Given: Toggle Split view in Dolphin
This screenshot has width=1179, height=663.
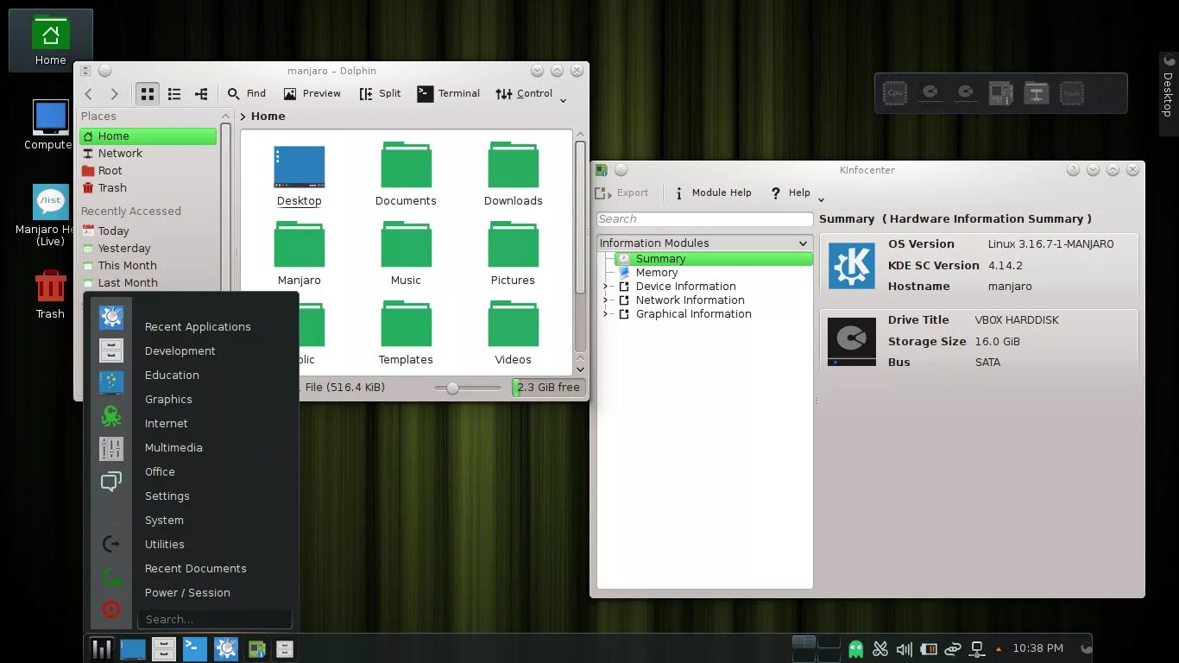Looking at the screenshot, I should click(x=381, y=93).
